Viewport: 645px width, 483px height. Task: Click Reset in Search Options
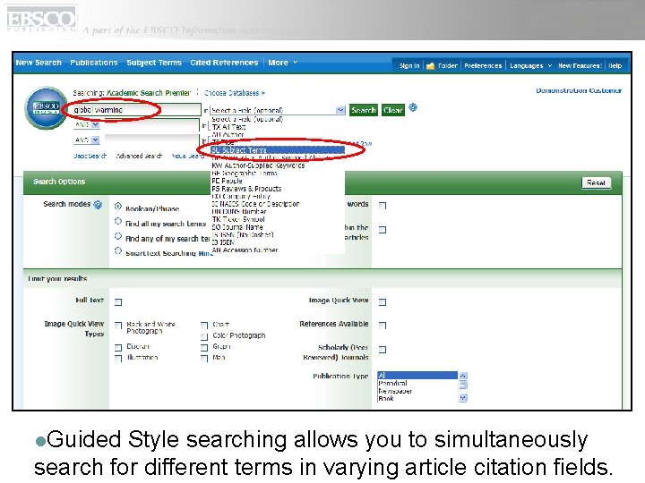(x=596, y=182)
